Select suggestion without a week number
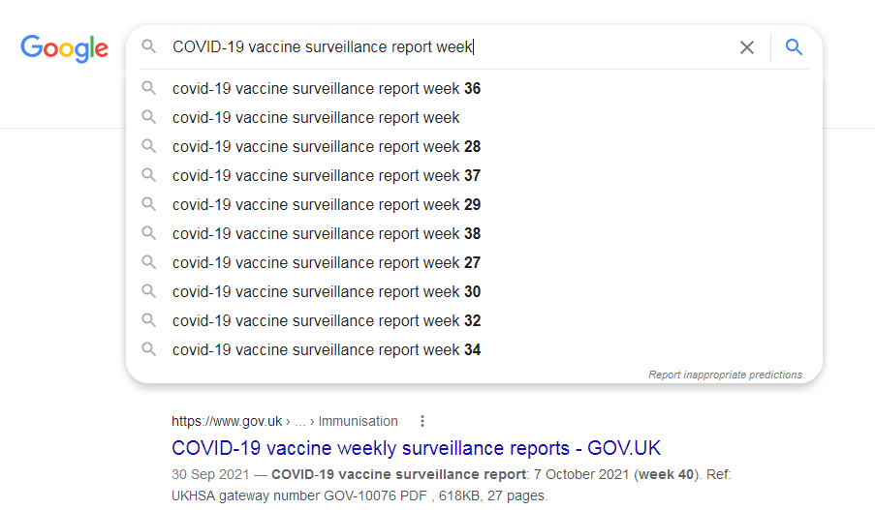This screenshot has width=875, height=510. [x=316, y=118]
